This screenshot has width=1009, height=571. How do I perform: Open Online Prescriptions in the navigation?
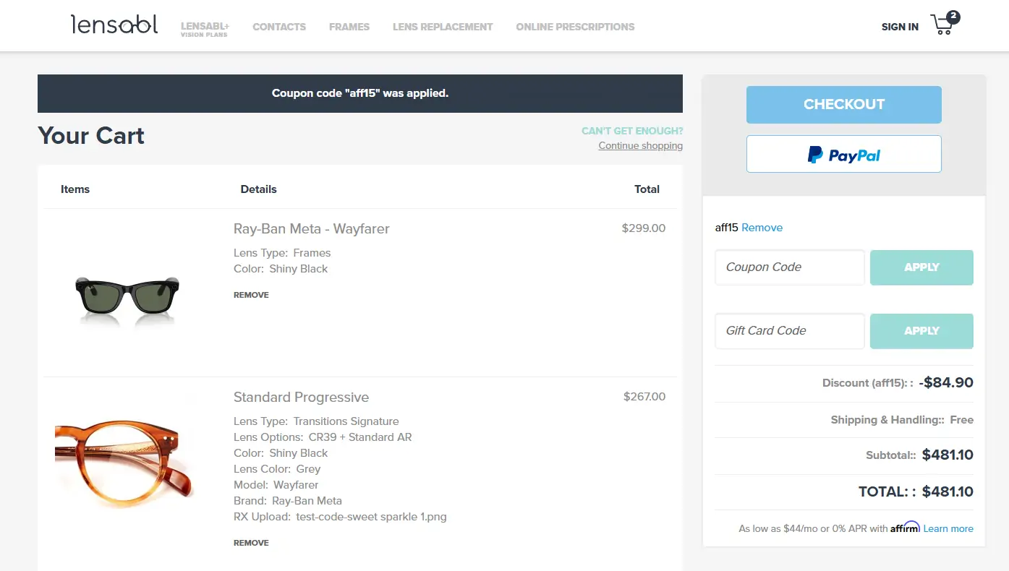(x=575, y=27)
